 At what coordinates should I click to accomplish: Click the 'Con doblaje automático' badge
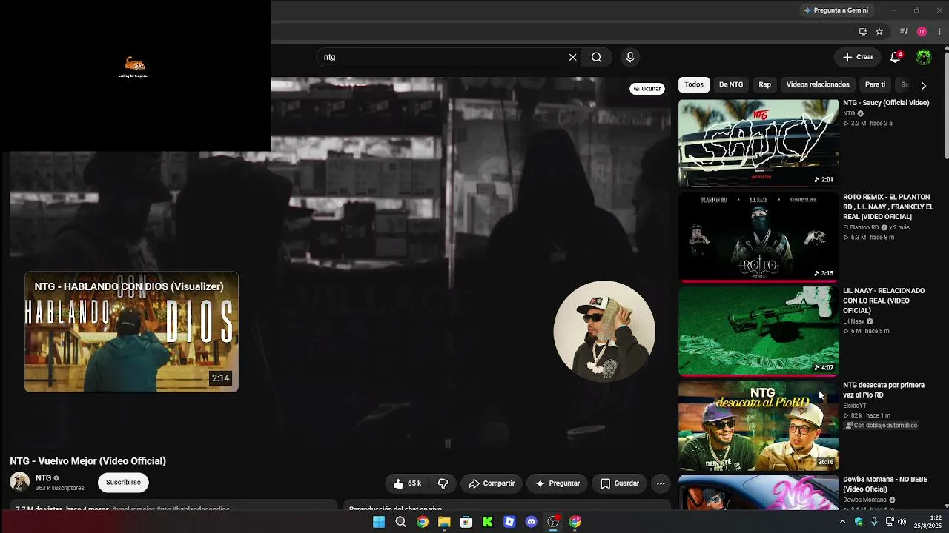pyautogui.click(x=882, y=426)
